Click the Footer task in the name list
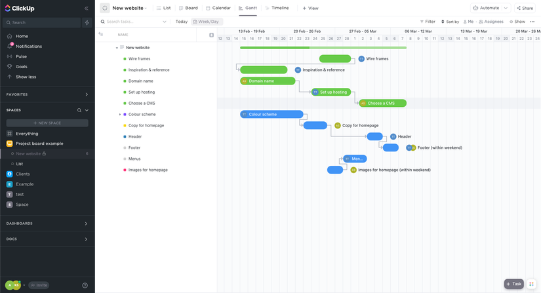 [134, 148]
